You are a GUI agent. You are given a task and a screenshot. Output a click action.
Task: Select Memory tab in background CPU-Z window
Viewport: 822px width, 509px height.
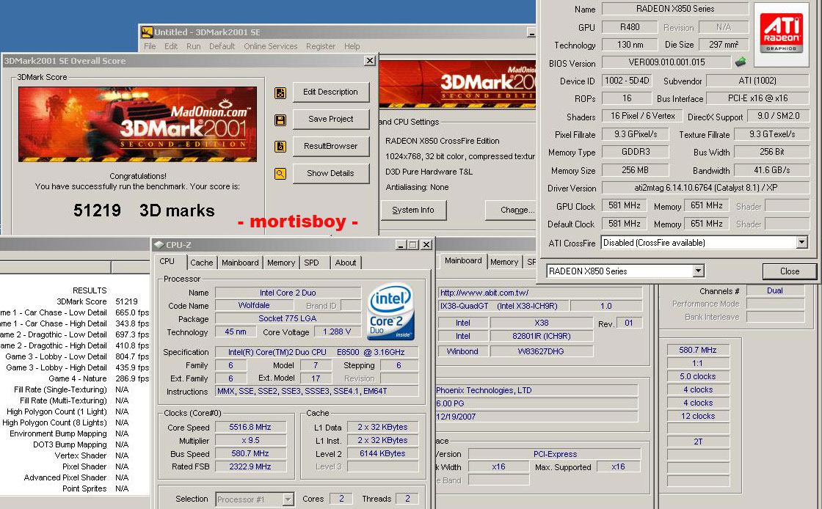click(x=504, y=262)
